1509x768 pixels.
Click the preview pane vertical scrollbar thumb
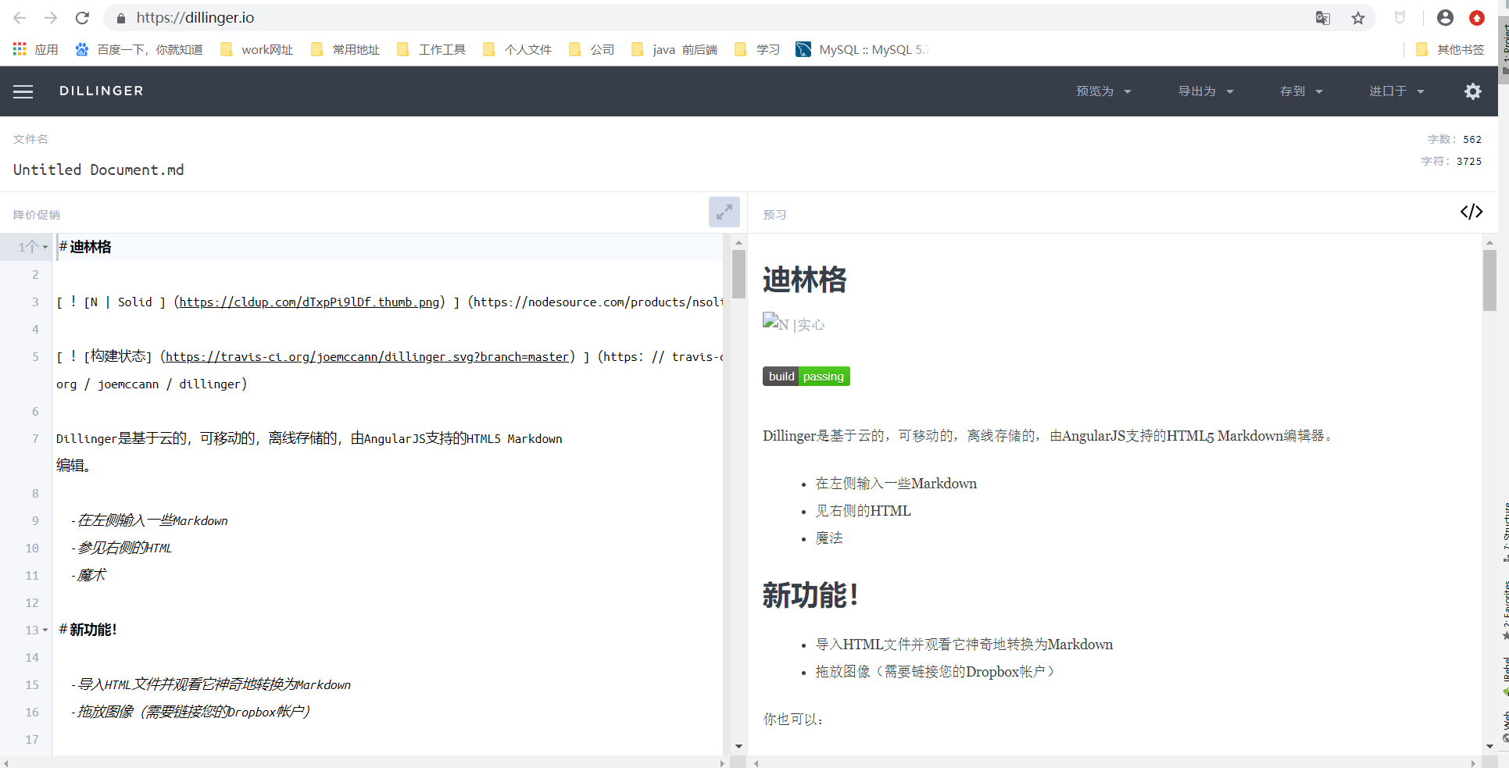[1489, 280]
